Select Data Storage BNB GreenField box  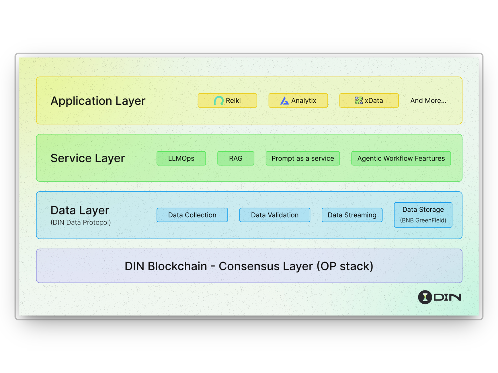pos(423,215)
